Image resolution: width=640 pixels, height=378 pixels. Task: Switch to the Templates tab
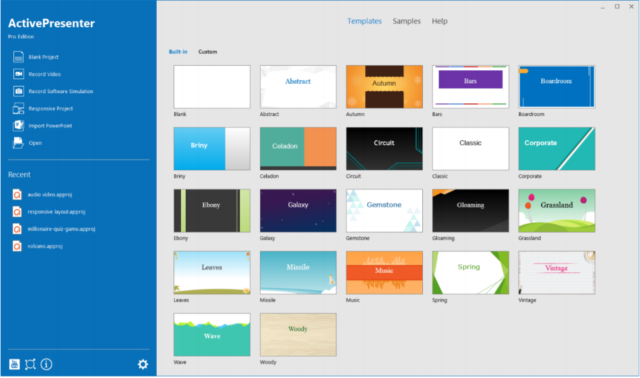365,21
